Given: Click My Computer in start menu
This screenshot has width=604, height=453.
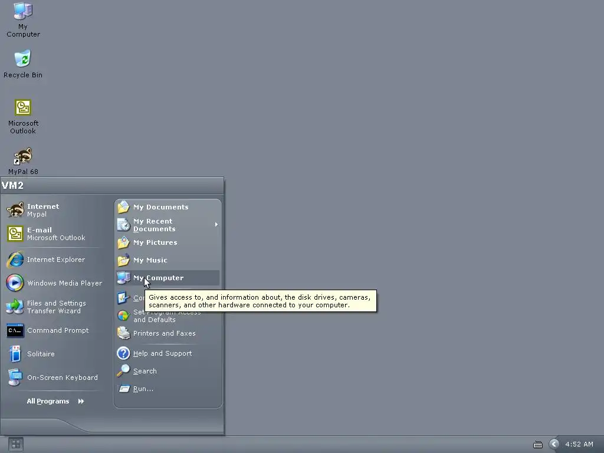Looking at the screenshot, I should tap(168, 278).
